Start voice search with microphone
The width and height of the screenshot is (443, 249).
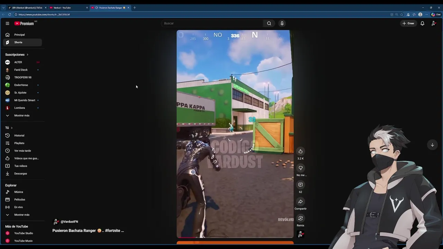[x=282, y=23]
